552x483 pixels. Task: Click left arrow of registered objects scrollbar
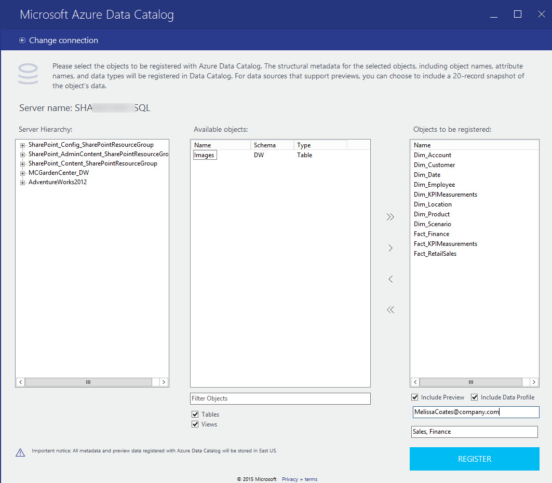coord(415,382)
